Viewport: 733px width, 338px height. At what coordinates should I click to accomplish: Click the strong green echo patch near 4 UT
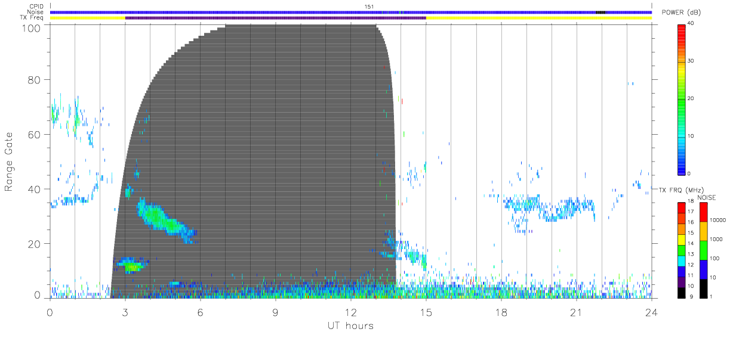coord(156,216)
